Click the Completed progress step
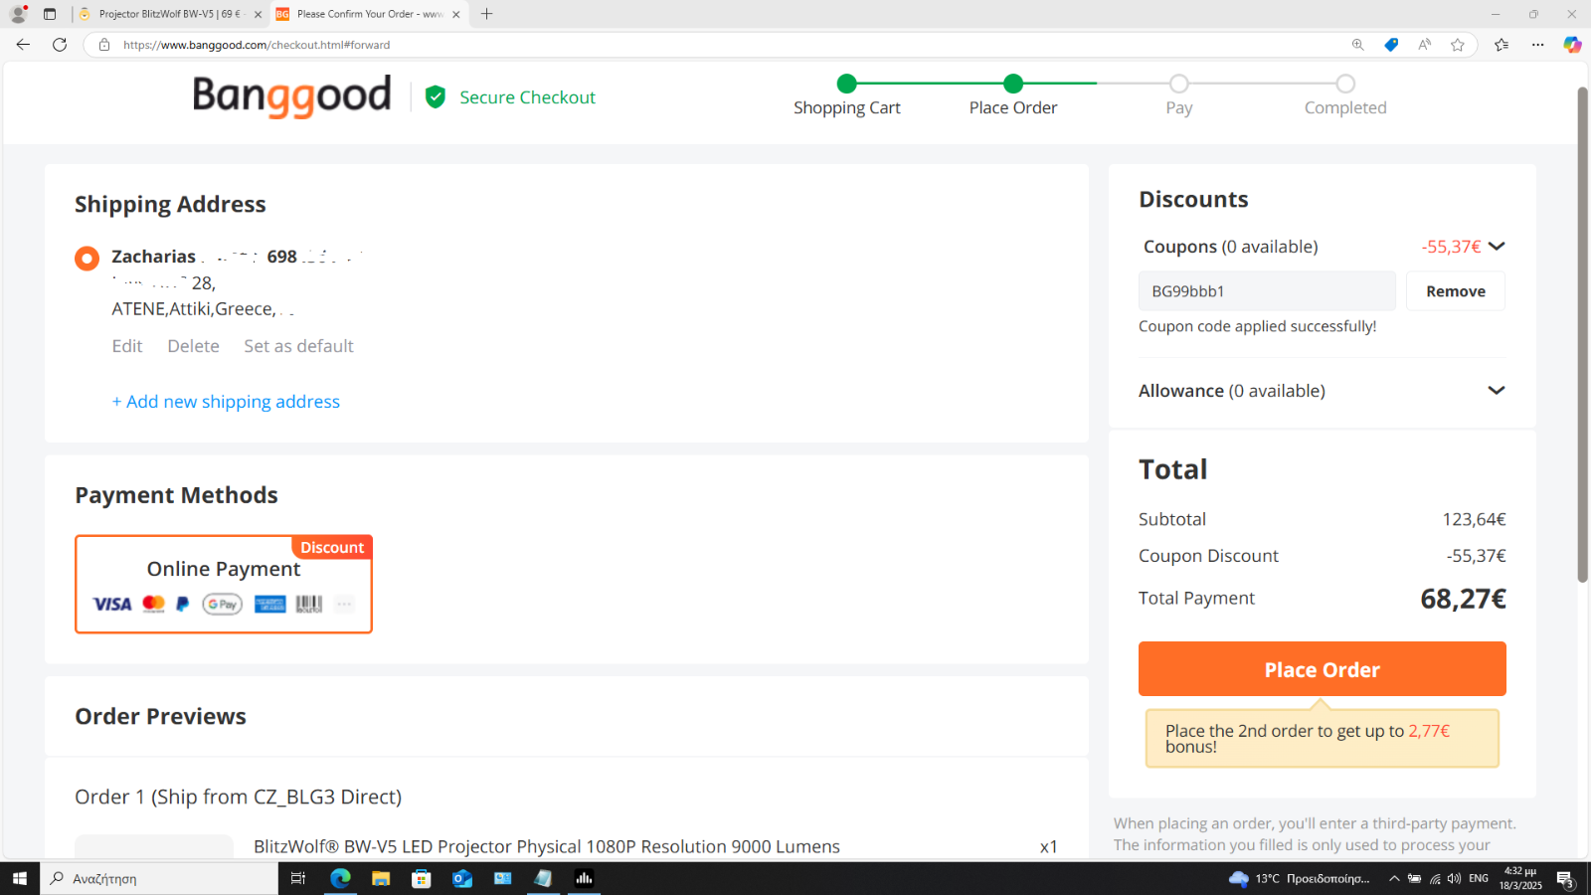This screenshot has height=895, width=1591. [x=1345, y=96]
